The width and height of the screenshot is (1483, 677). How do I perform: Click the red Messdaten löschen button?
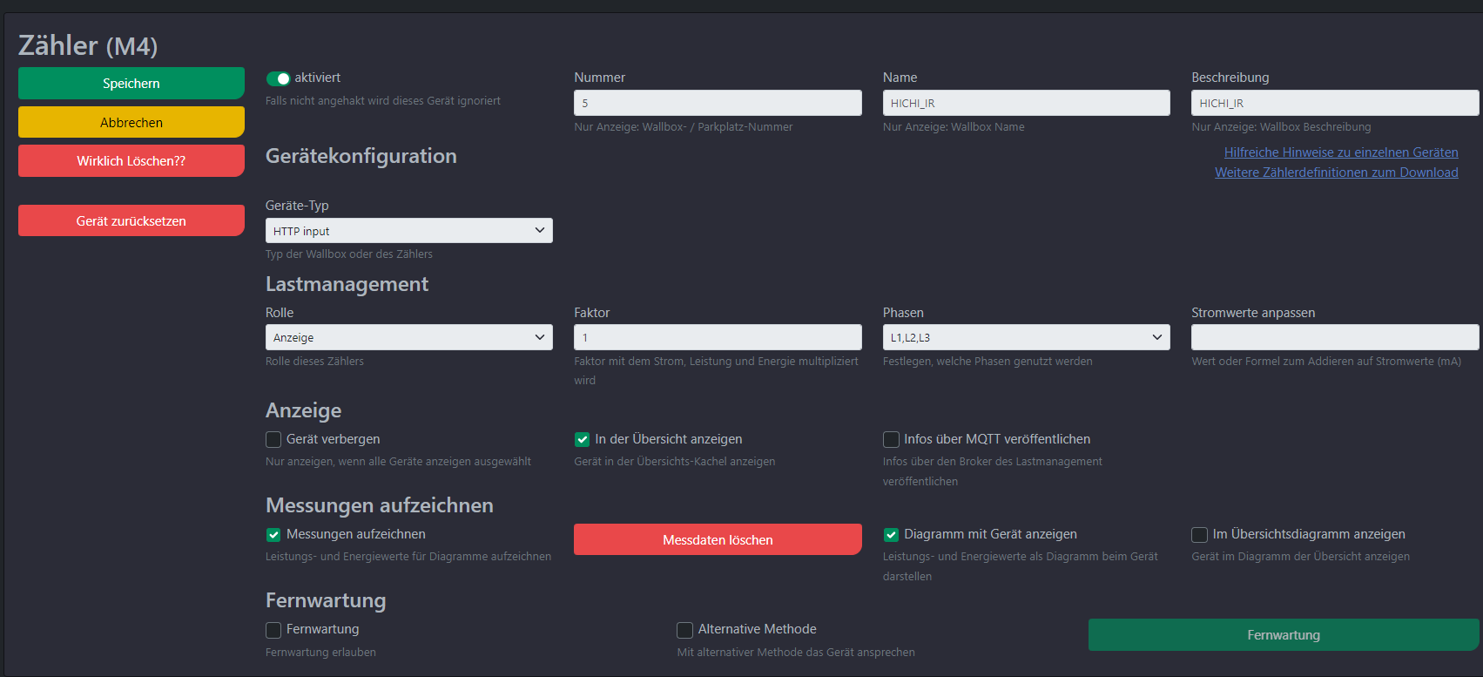click(718, 539)
